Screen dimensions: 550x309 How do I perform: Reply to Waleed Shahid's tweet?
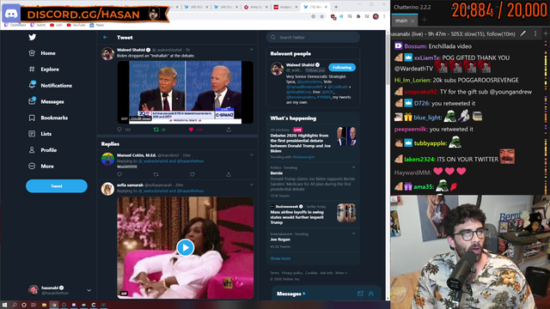(x=119, y=130)
